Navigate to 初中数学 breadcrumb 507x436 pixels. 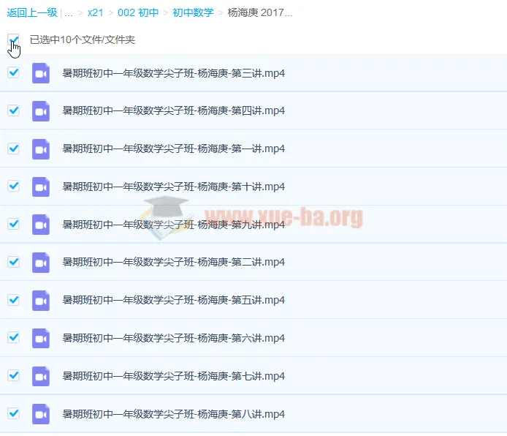point(193,12)
